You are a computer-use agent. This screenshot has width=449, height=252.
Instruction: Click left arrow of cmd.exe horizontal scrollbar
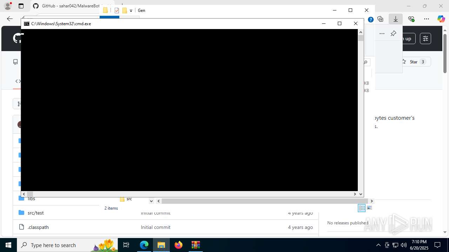24,194
